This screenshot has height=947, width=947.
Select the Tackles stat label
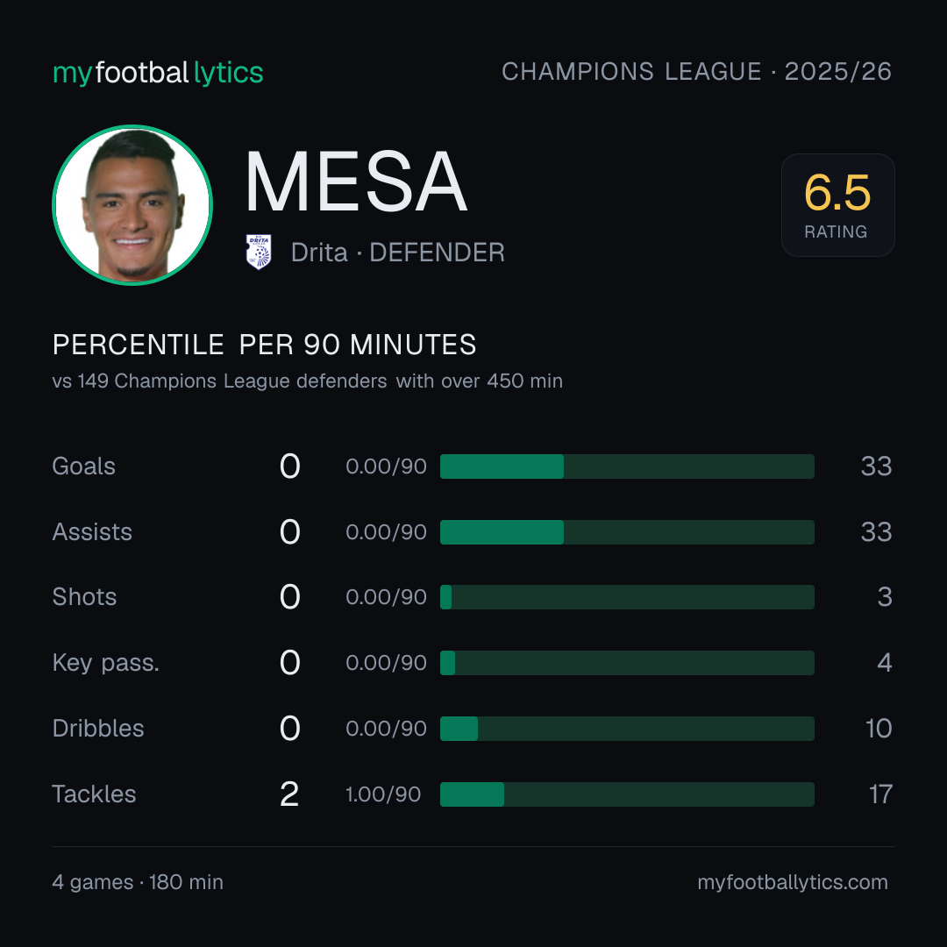pos(94,794)
